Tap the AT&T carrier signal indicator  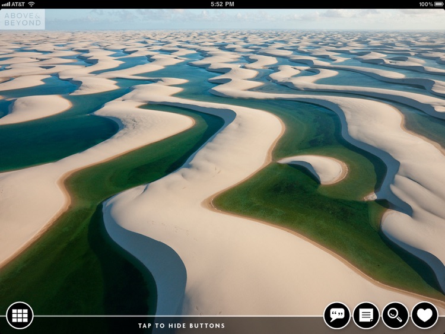click(13, 4)
